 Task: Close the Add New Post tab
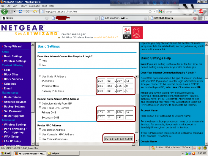point(146,18)
